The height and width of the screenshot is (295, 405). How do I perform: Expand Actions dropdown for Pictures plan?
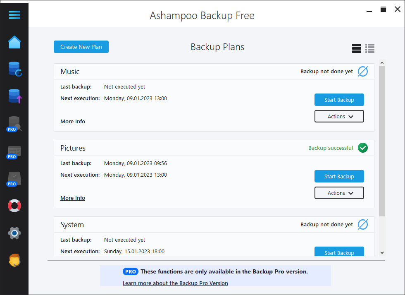pos(339,193)
